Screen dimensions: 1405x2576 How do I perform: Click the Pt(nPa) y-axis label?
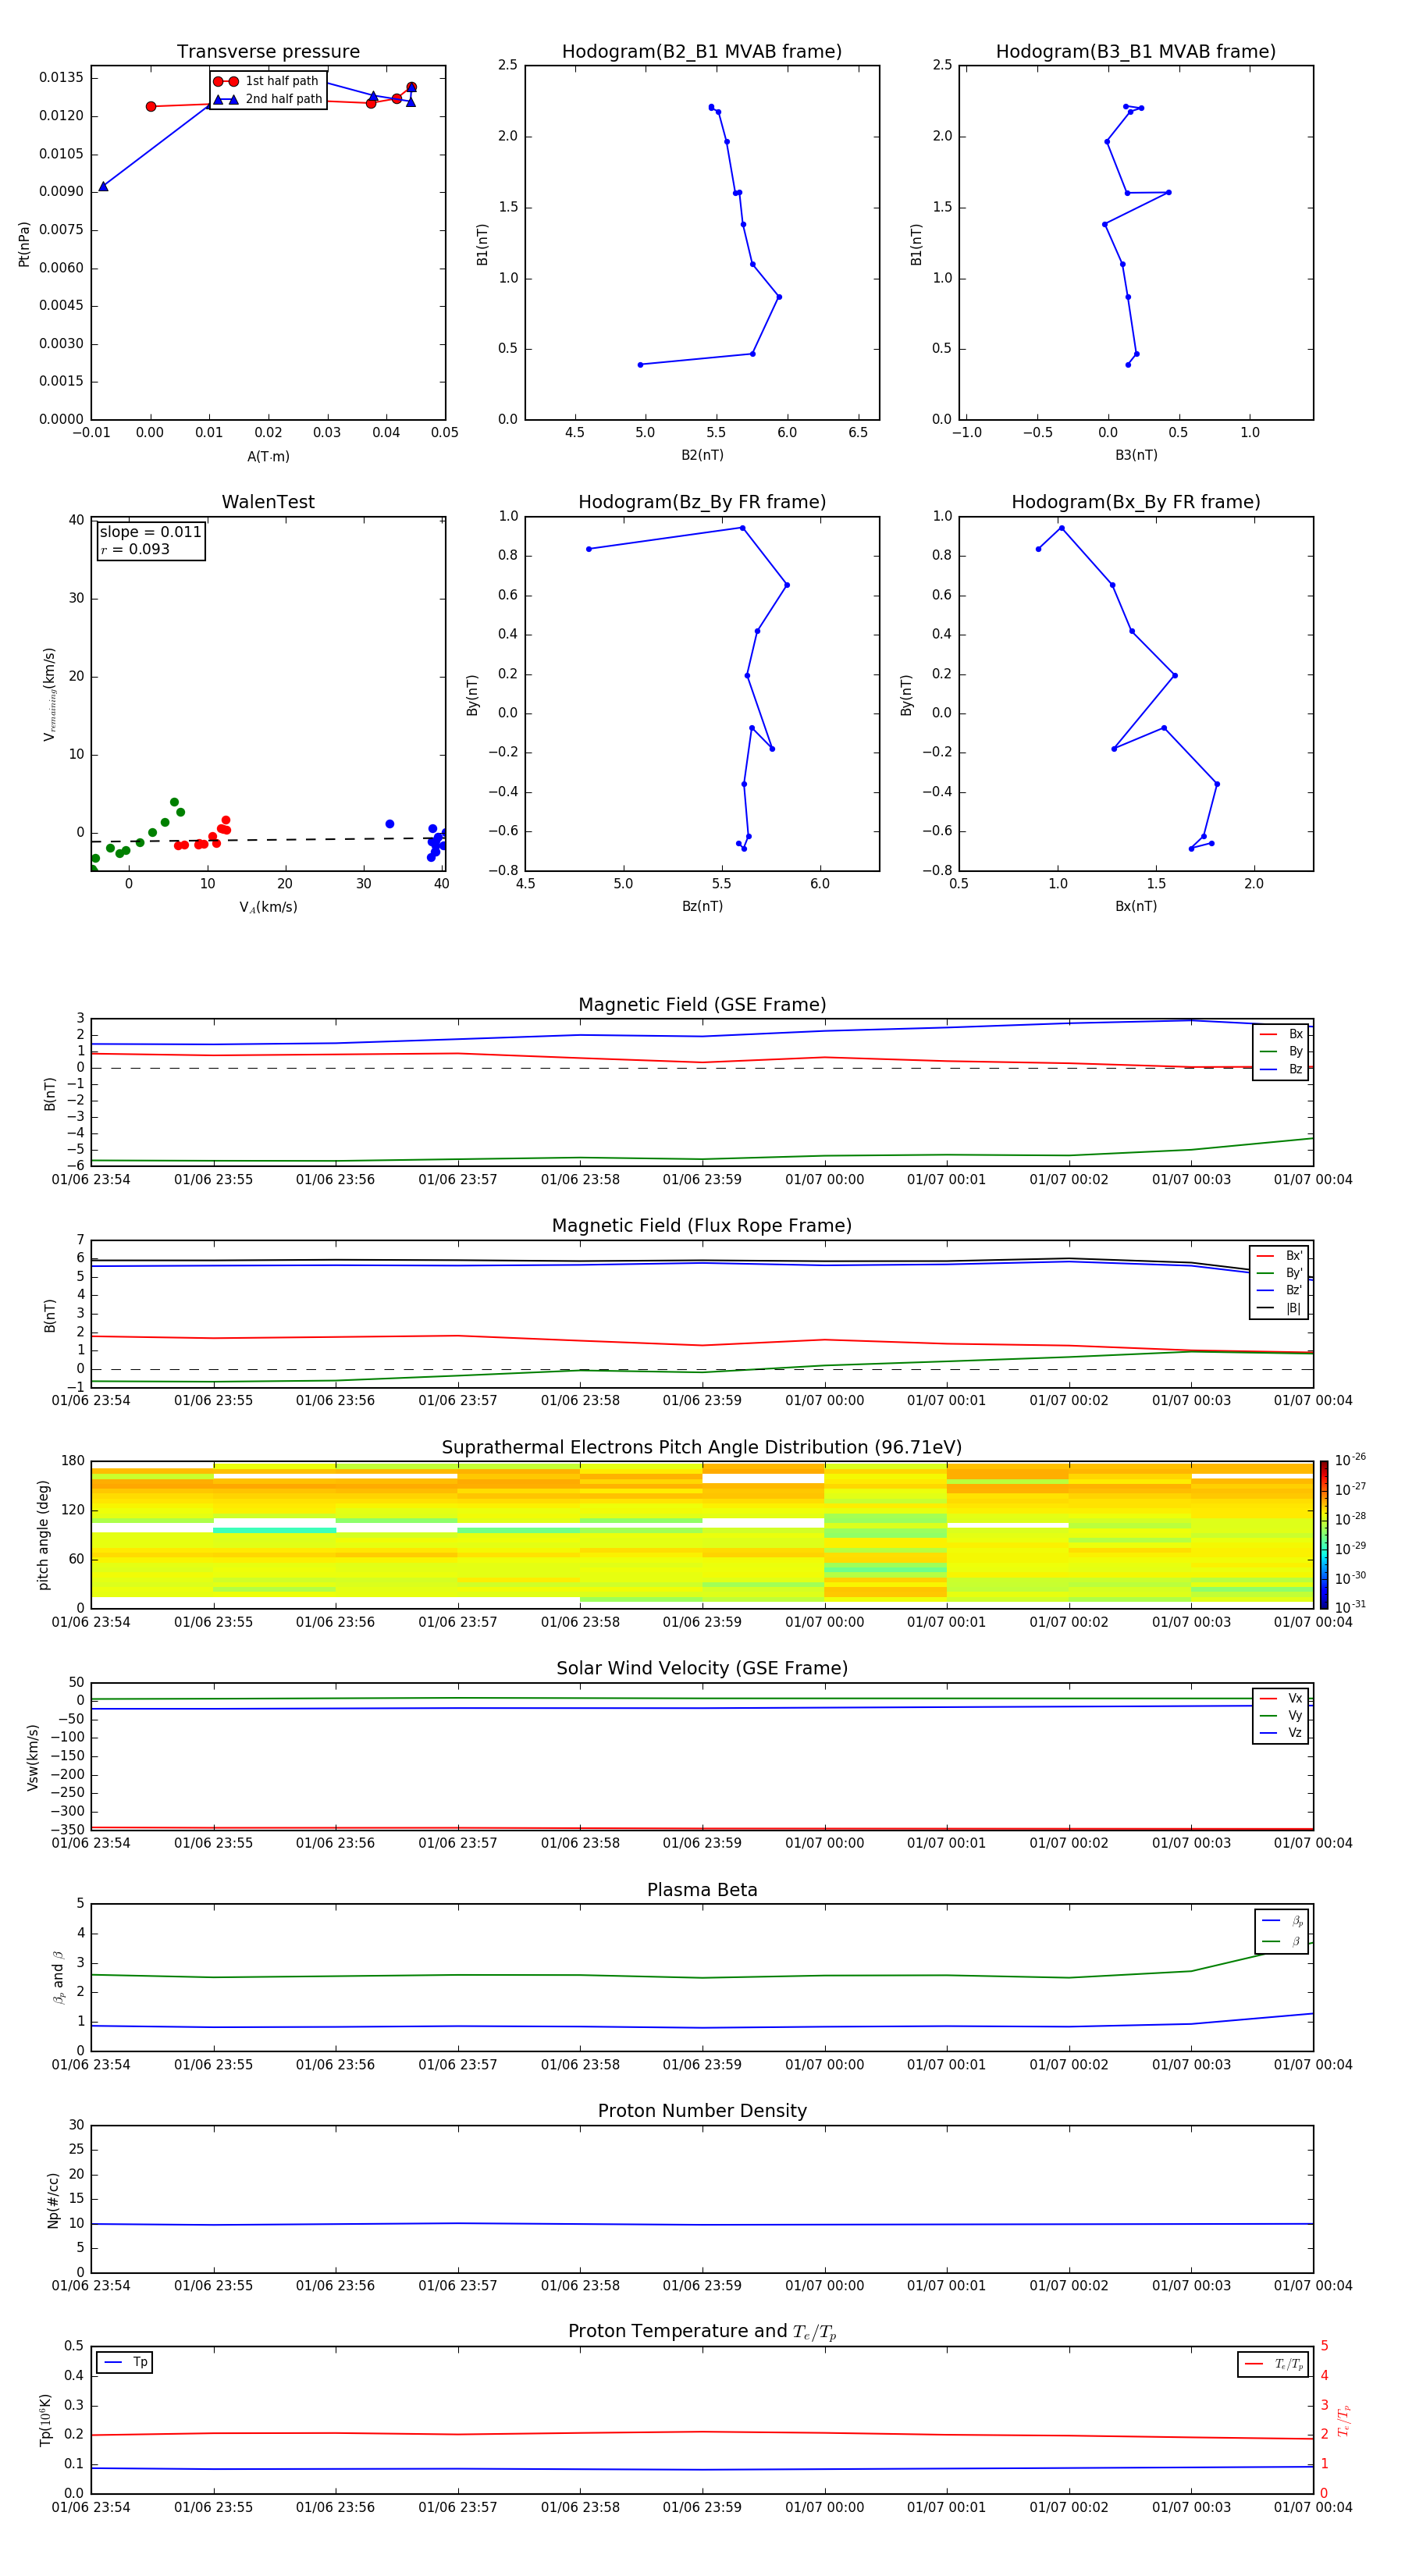pos(24,244)
